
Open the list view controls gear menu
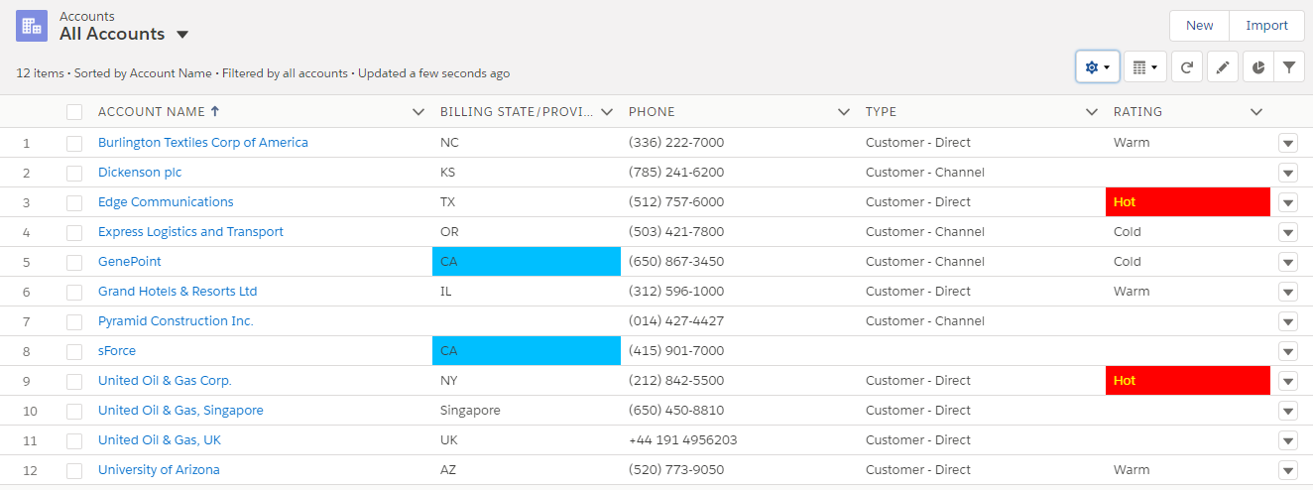[x=1097, y=67]
